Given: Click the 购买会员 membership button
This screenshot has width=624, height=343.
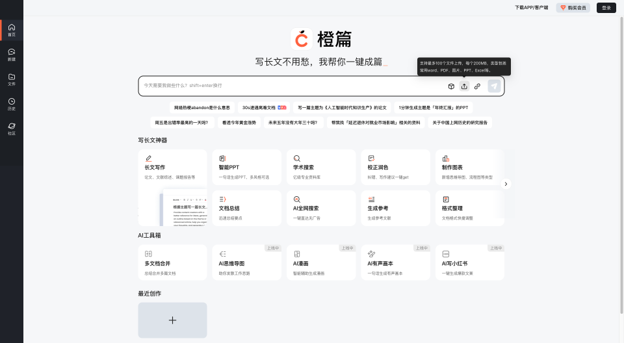Looking at the screenshot, I should [x=573, y=8].
